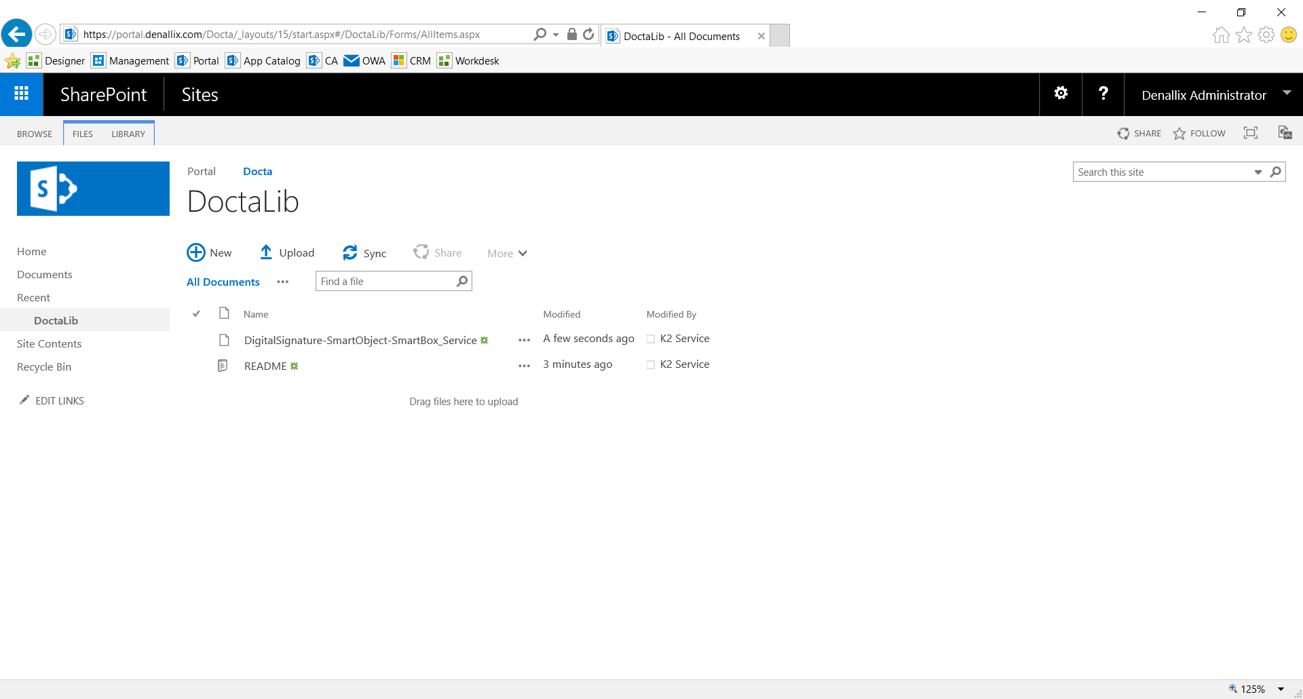Toggle select-all documents checkmark in header
This screenshot has width=1303, height=699.
coord(196,314)
